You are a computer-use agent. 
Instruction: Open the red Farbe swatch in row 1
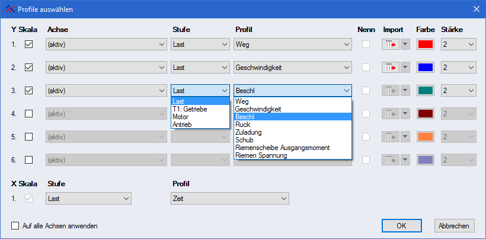[426, 44]
